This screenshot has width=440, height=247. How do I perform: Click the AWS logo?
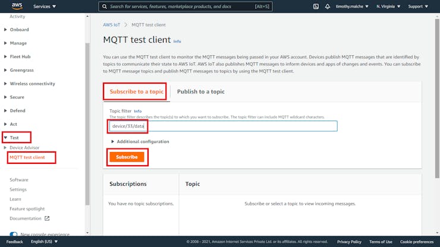point(17,6)
